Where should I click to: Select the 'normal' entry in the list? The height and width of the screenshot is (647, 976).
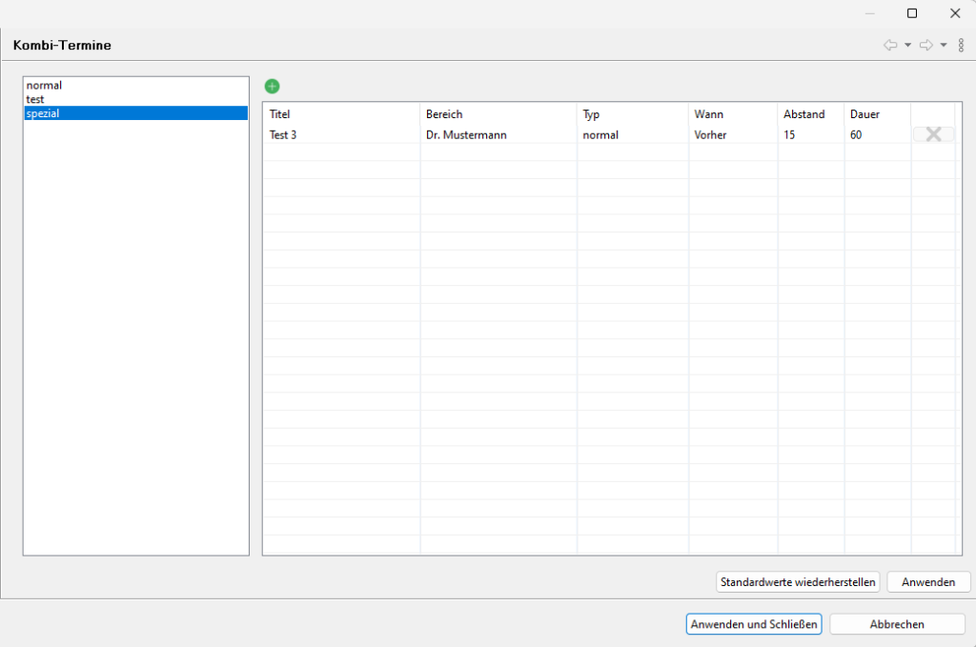(44, 86)
